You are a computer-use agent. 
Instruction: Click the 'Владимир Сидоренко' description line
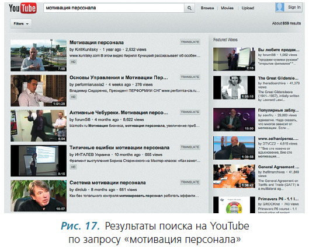pos(135,91)
